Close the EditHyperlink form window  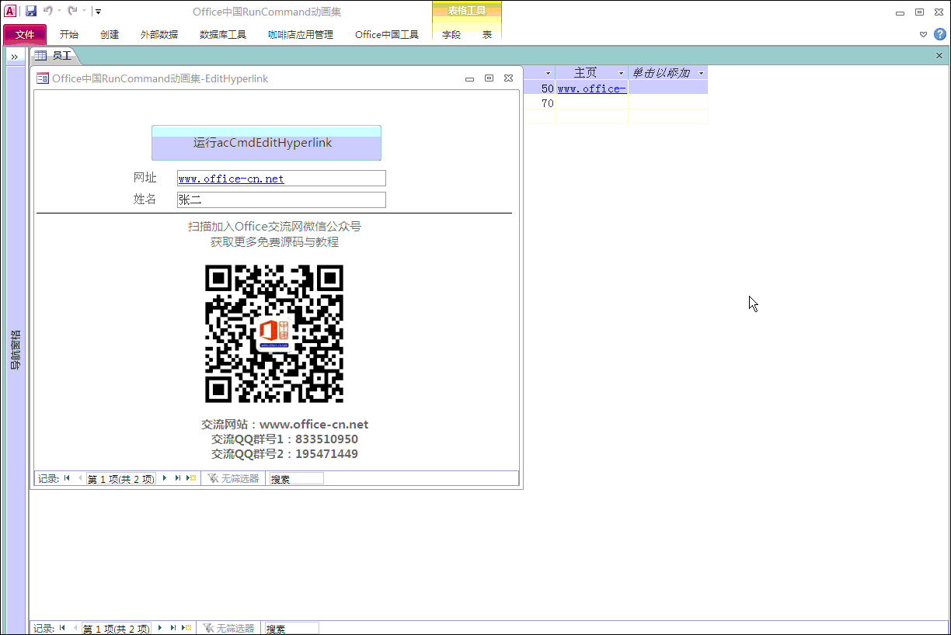point(508,78)
